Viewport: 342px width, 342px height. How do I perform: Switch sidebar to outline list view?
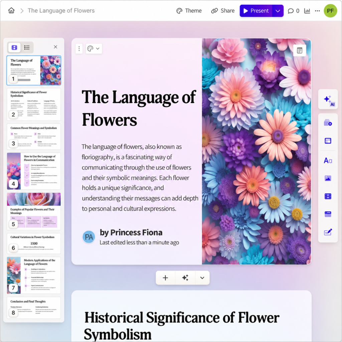click(x=27, y=47)
